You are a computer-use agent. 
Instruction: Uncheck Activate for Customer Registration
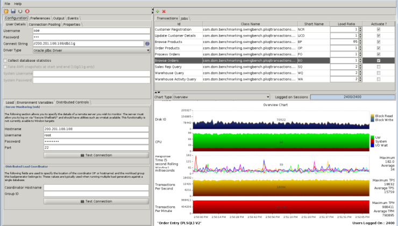tap(379, 29)
